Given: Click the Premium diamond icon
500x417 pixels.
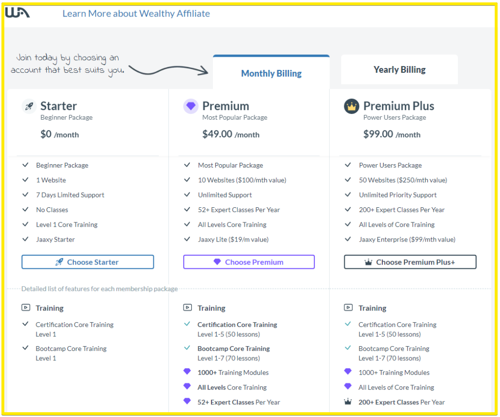Looking at the screenshot, I should point(191,106).
